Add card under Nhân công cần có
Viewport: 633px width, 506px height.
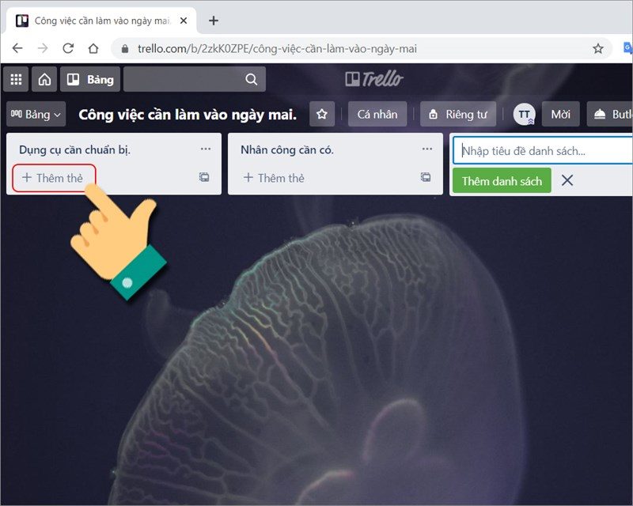[x=275, y=178]
